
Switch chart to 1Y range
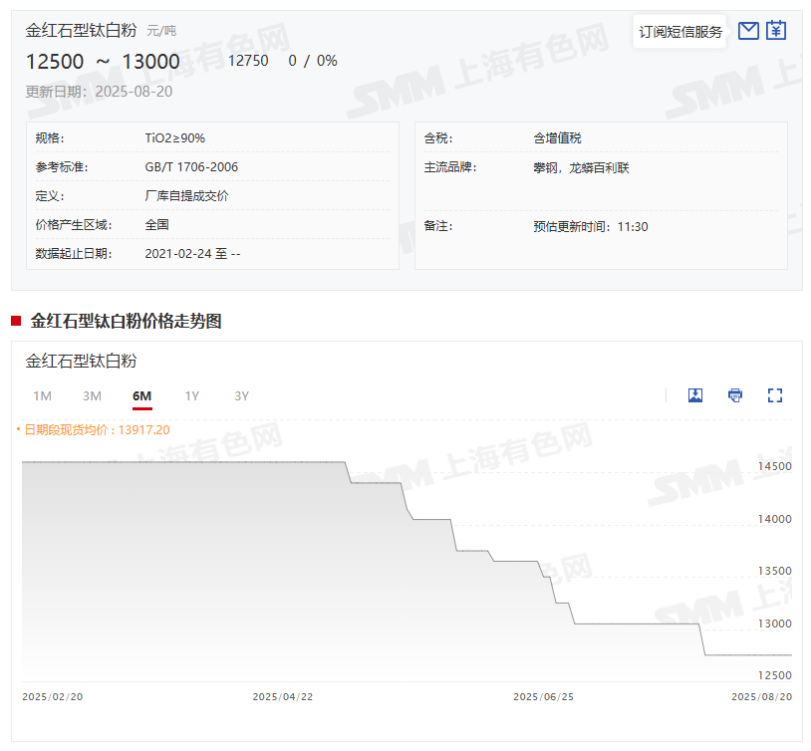[x=191, y=395]
